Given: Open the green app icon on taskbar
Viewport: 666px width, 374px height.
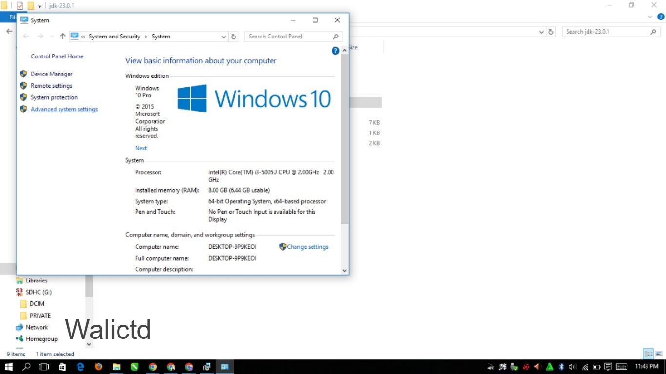Looking at the screenshot, I should pos(135,367).
